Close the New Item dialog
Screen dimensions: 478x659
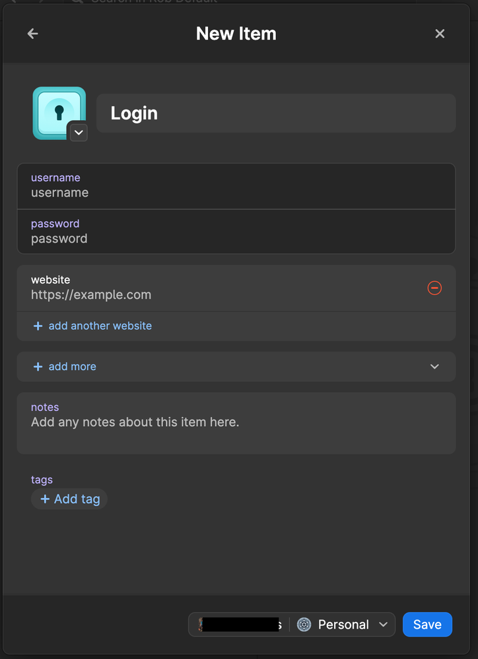tap(440, 34)
